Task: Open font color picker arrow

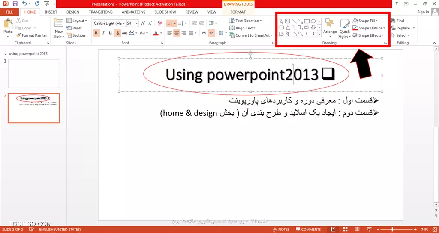Action: 161,33
